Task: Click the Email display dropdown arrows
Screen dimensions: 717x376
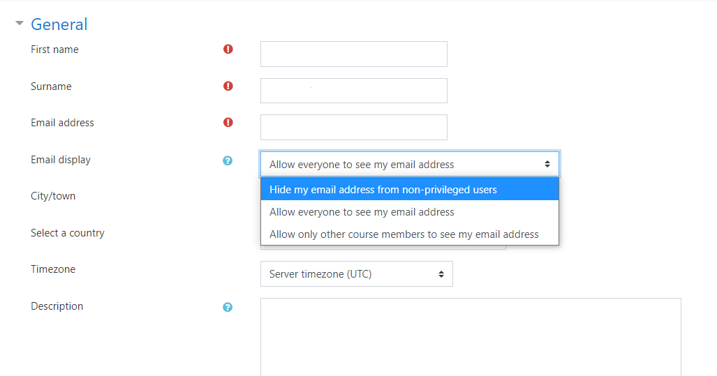Action: pos(547,164)
